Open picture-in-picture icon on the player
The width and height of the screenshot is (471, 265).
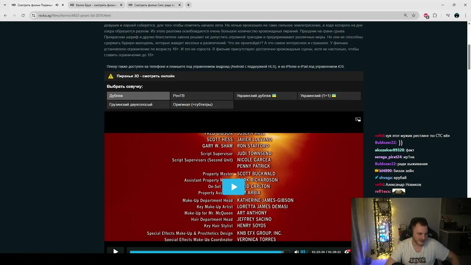coord(358,119)
